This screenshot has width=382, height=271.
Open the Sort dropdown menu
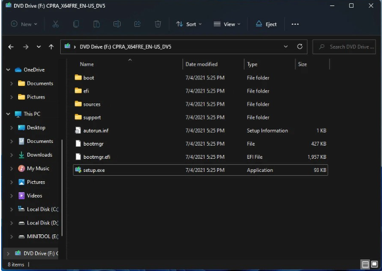pyautogui.click(x=189, y=24)
